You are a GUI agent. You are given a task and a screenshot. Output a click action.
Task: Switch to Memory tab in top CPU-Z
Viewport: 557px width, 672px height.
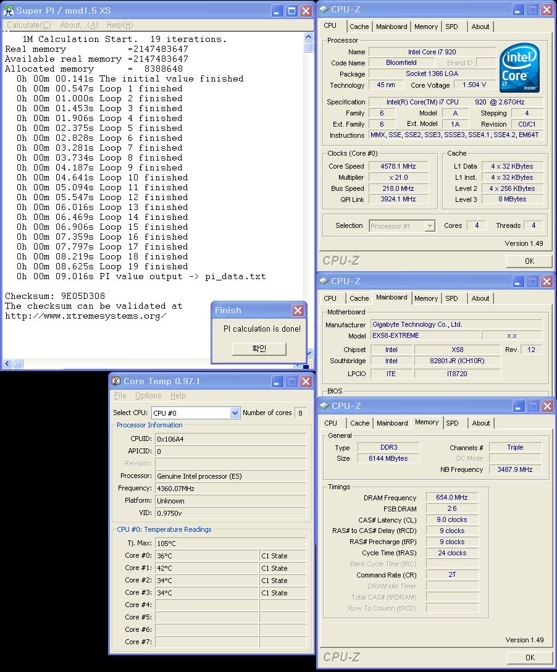click(x=426, y=27)
